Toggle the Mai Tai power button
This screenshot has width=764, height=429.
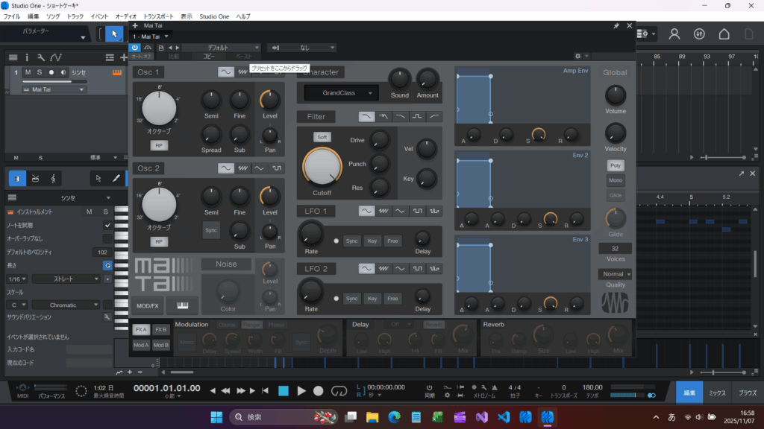136,48
